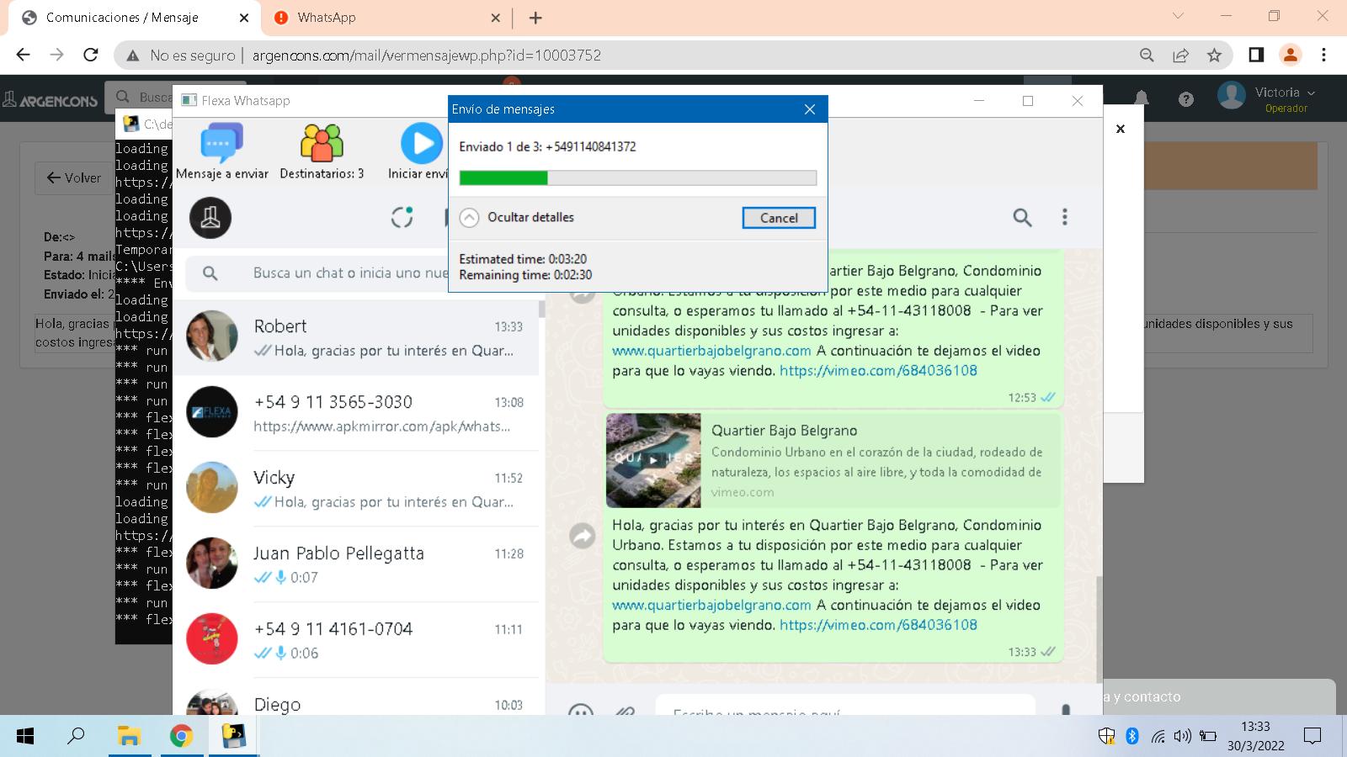
Task: Close the Envío de mensajes dialog
Action: [x=810, y=109]
